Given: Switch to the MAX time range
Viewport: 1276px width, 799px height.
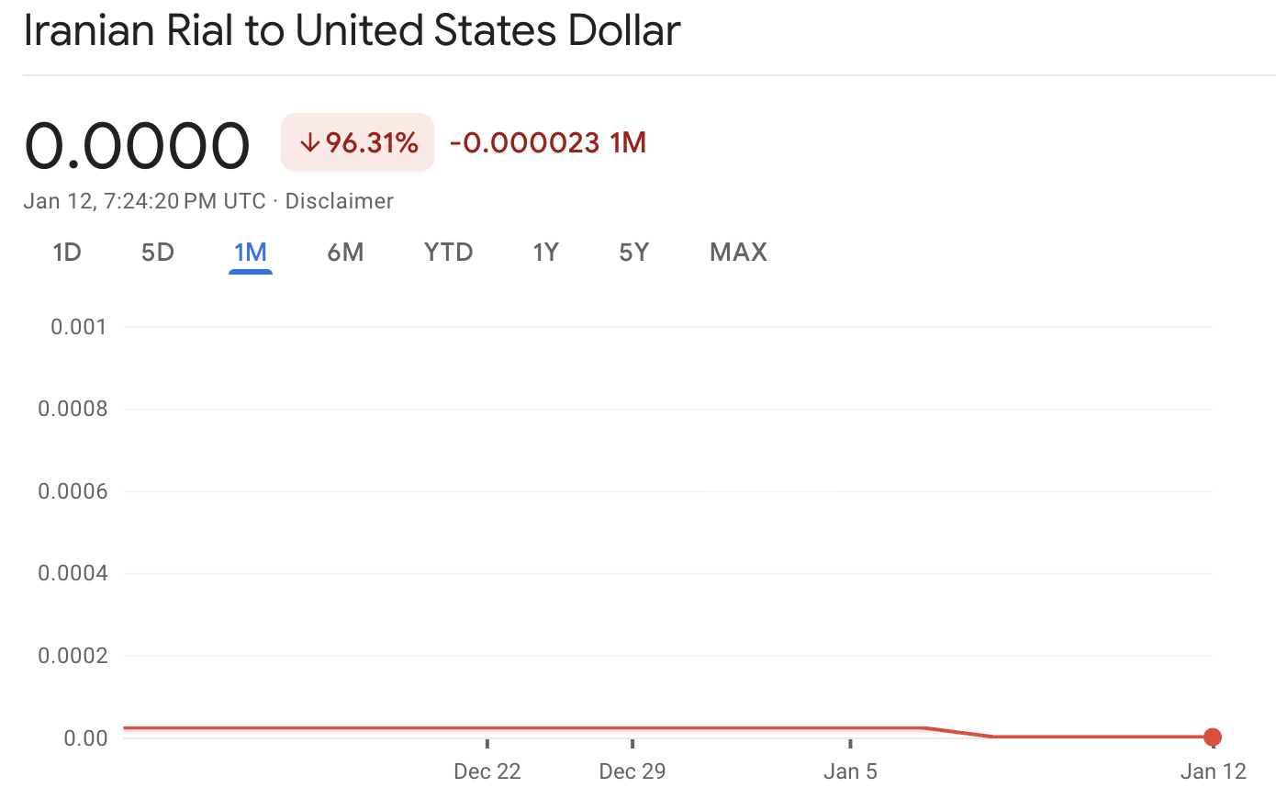Looking at the screenshot, I should tap(737, 252).
